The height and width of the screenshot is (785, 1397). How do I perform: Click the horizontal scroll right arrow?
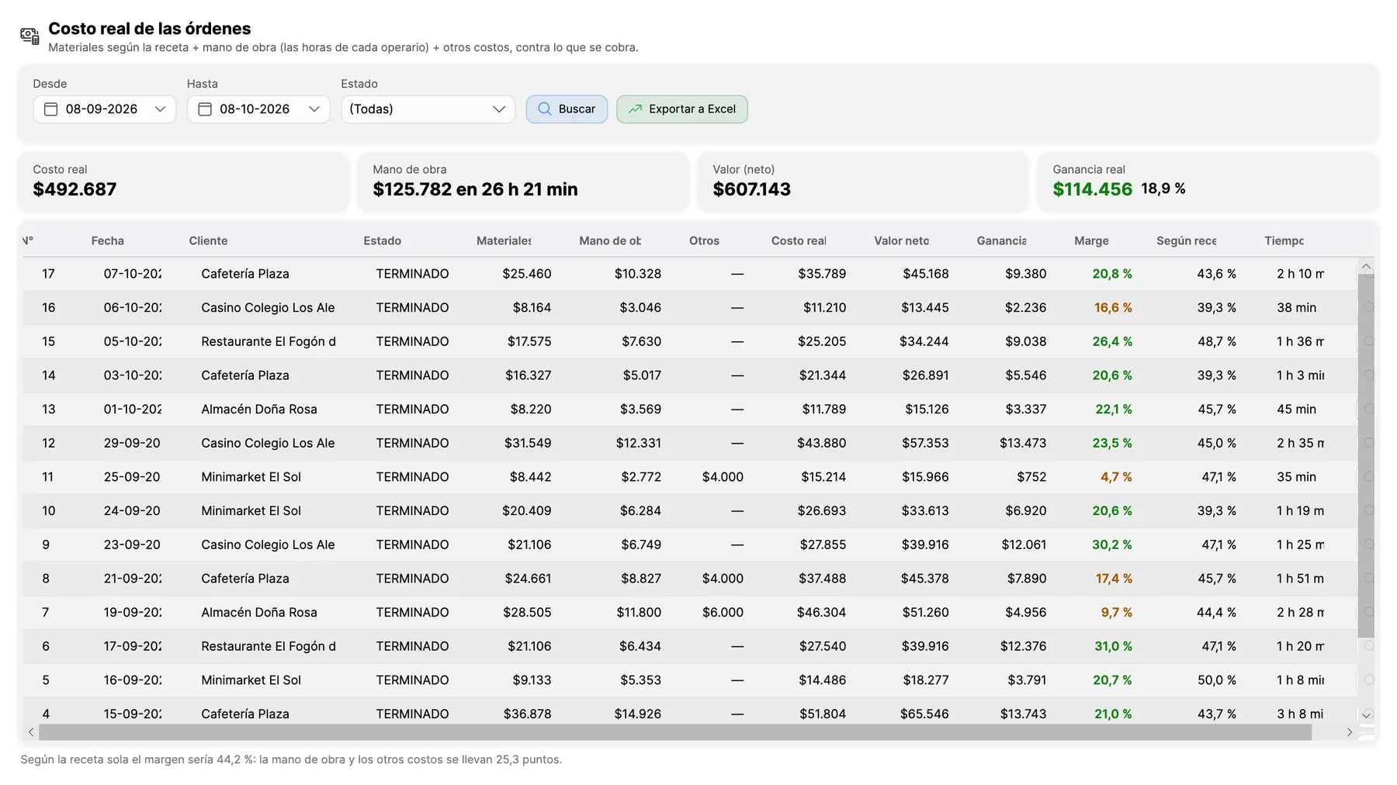pos(1350,732)
